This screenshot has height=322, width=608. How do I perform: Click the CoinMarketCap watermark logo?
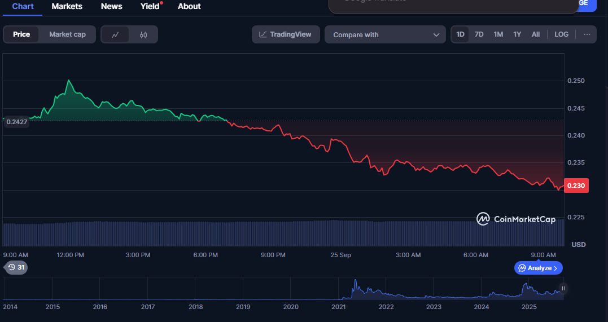[516, 219]
